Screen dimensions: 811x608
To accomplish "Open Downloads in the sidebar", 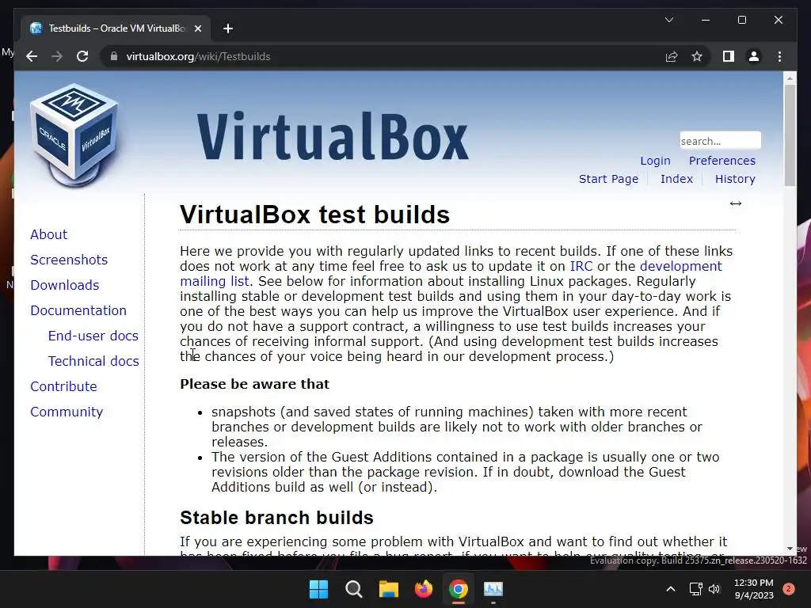I will pos(65,285).
